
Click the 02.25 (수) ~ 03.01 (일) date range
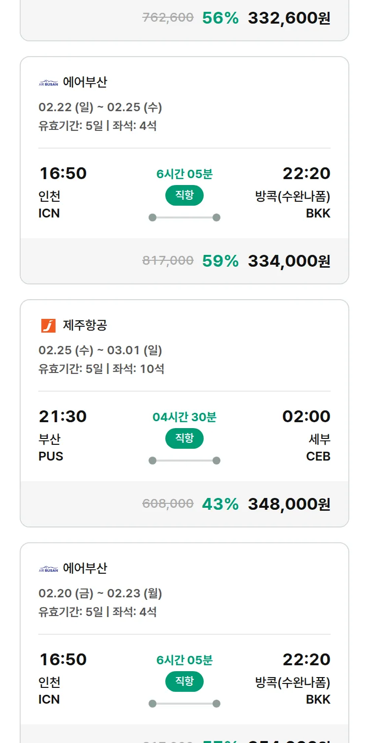100,350
